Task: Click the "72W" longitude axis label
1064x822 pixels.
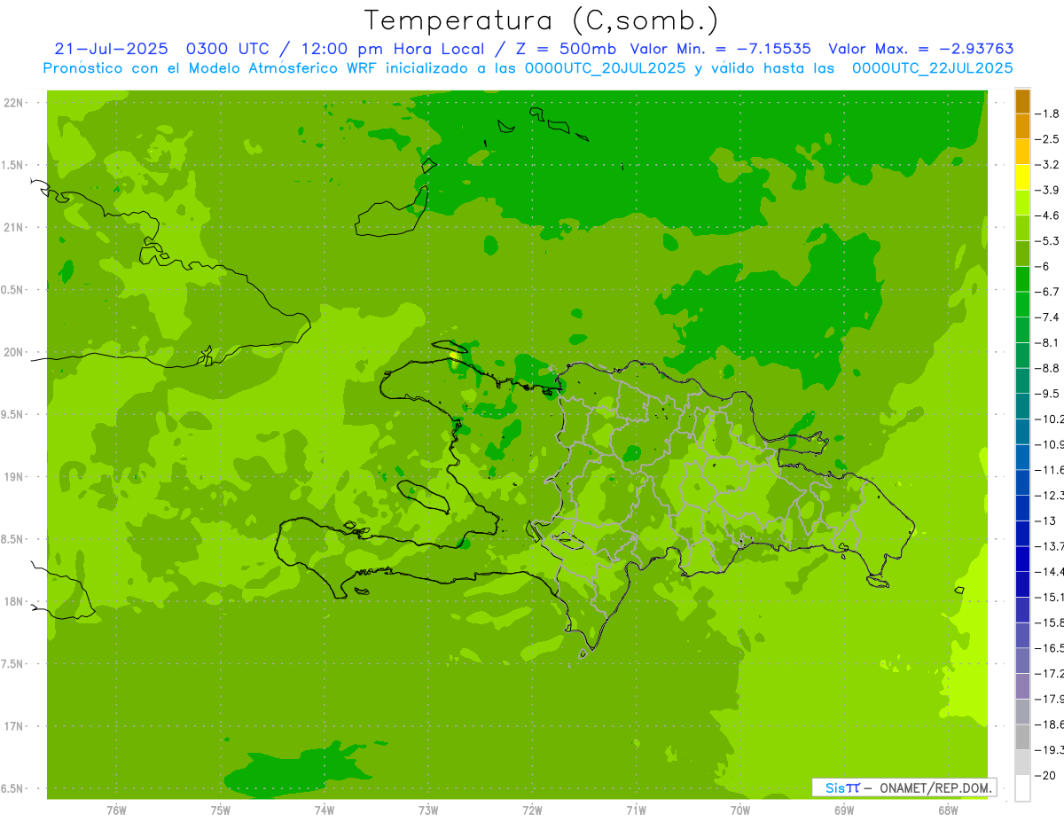Action: (532, 810)
